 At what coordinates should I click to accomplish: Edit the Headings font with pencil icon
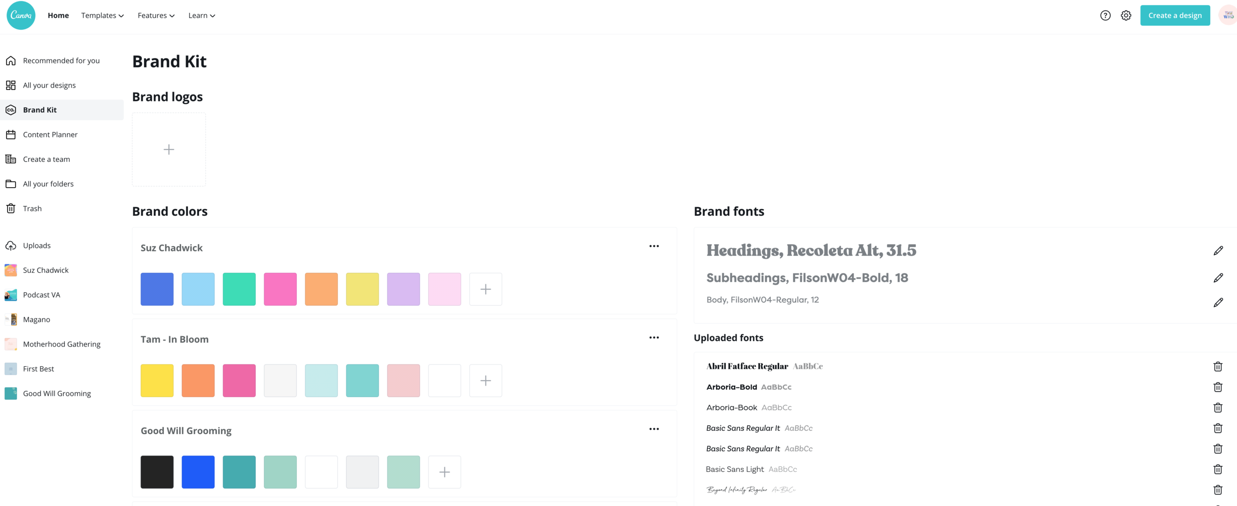tap(1218, 251)
